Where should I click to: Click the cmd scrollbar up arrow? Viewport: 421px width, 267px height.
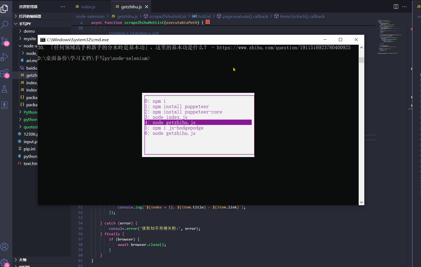[x=361, y=48]
